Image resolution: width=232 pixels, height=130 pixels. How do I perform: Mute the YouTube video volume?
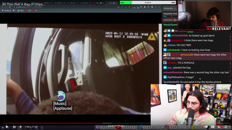(20, 127)
